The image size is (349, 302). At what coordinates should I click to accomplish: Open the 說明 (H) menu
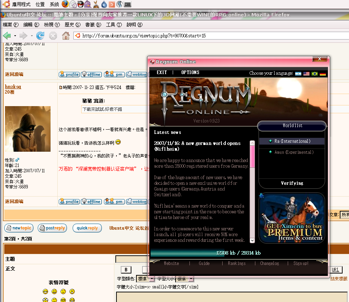[135, 25]
